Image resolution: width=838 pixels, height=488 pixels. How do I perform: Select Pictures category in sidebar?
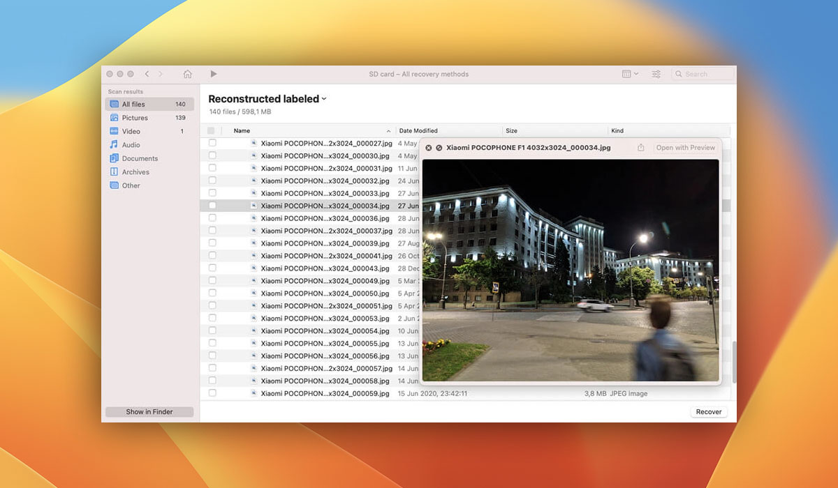pos(149,118)
